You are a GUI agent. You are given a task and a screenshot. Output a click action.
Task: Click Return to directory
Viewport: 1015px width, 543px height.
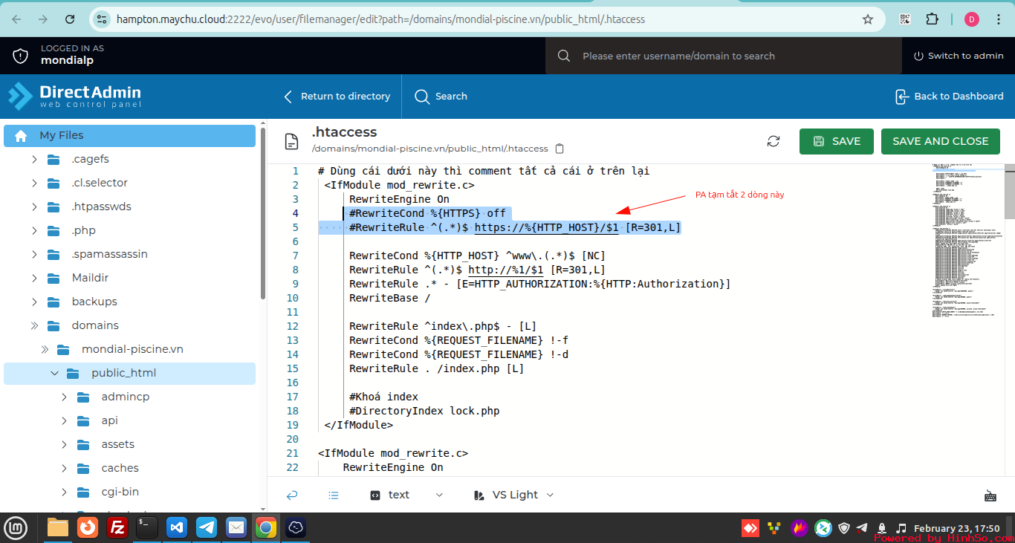[337, 97]
